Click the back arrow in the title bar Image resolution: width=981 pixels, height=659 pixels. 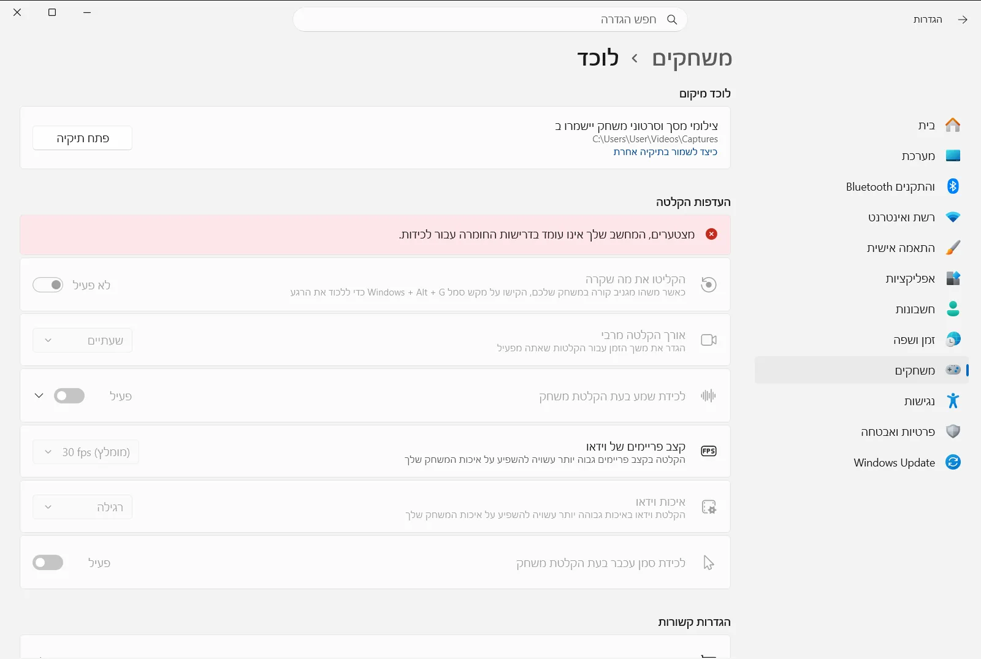click(963, 20)
